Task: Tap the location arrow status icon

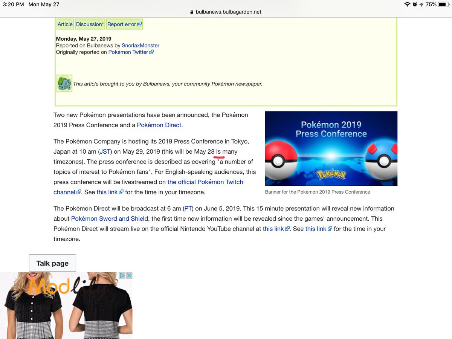Action: [421, 5]
